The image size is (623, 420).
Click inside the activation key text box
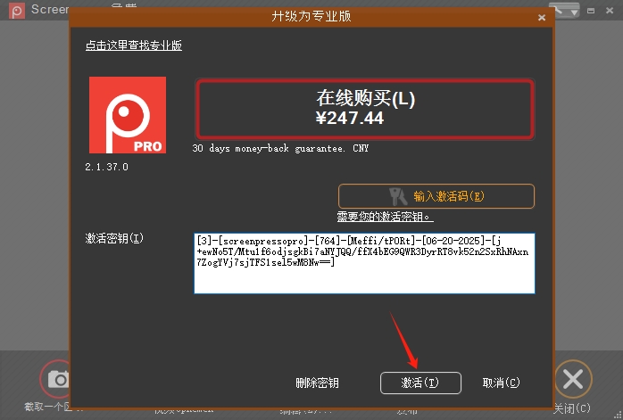[364, 263]
